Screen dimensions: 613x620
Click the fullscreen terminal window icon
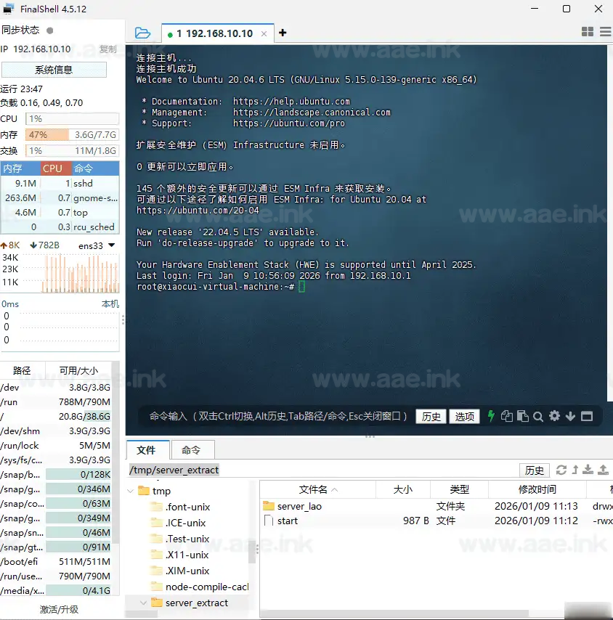[x=587, y=416]
